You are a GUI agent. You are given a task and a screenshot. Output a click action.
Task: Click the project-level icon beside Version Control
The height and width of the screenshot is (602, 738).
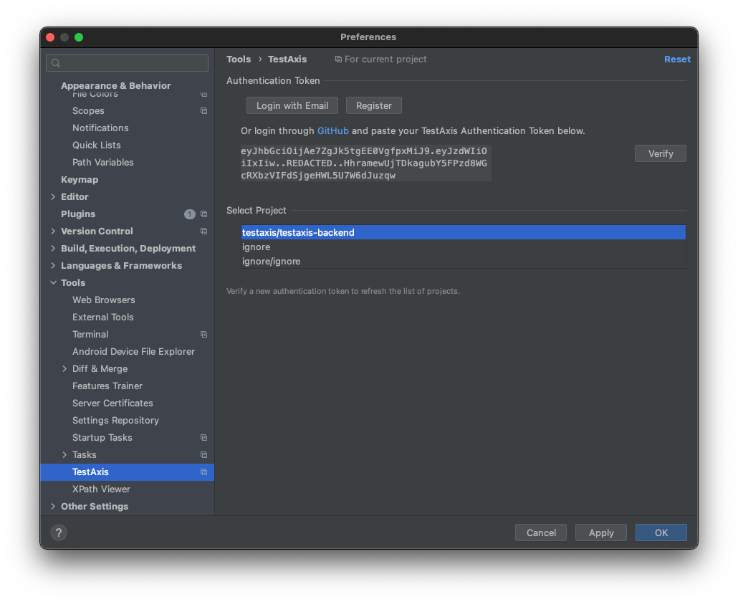click(203, 231)
